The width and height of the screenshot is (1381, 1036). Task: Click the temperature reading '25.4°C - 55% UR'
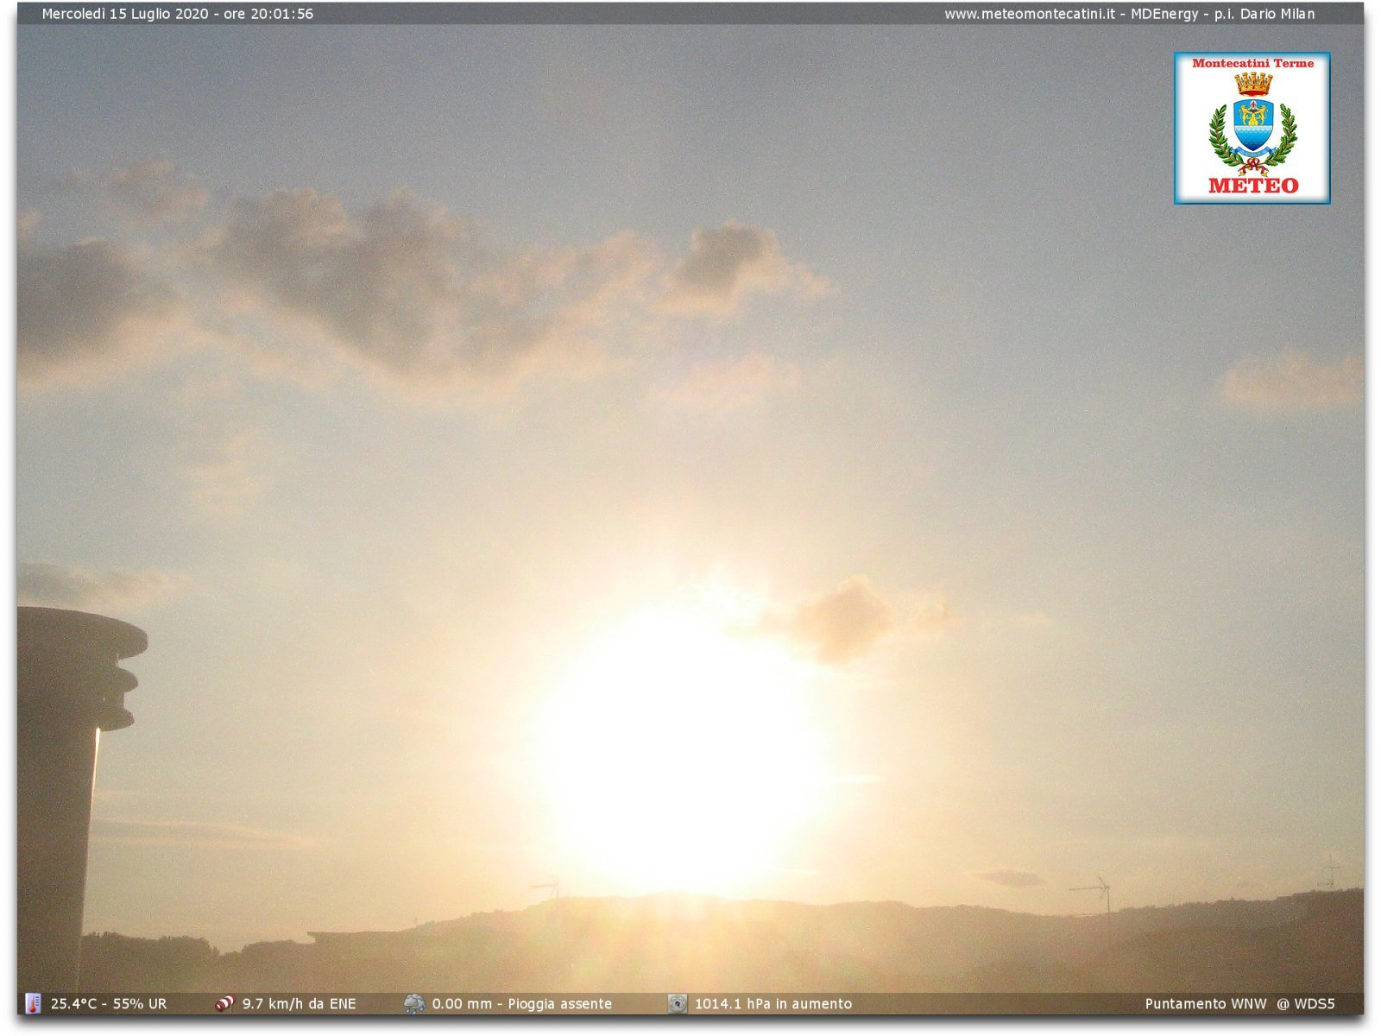[109, 1003]
